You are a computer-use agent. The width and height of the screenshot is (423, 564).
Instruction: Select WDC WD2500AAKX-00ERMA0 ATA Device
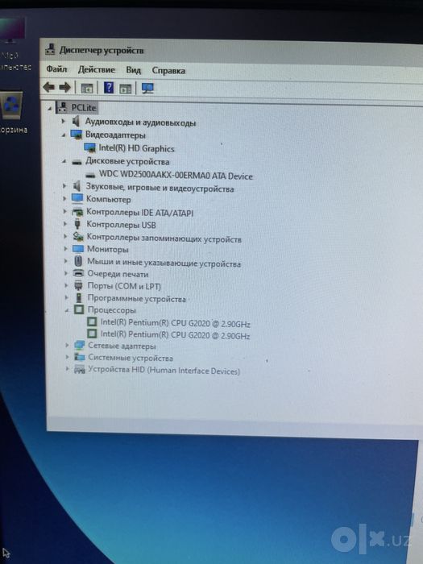pos(176,176)
